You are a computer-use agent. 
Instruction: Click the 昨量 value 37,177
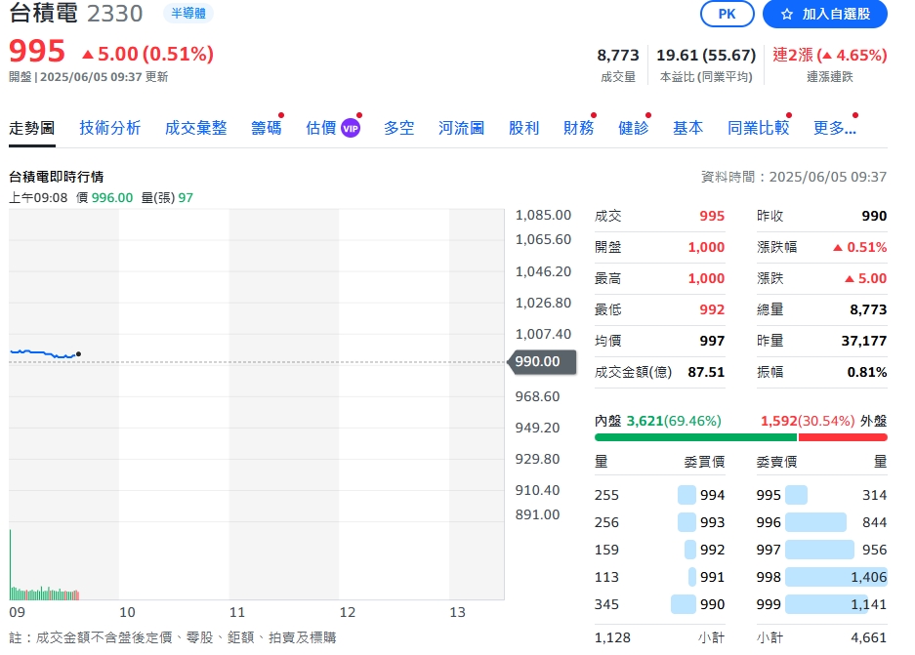(x=863, y=341)
